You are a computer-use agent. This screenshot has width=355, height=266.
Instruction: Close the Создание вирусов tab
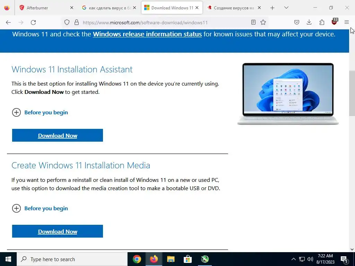259,8
